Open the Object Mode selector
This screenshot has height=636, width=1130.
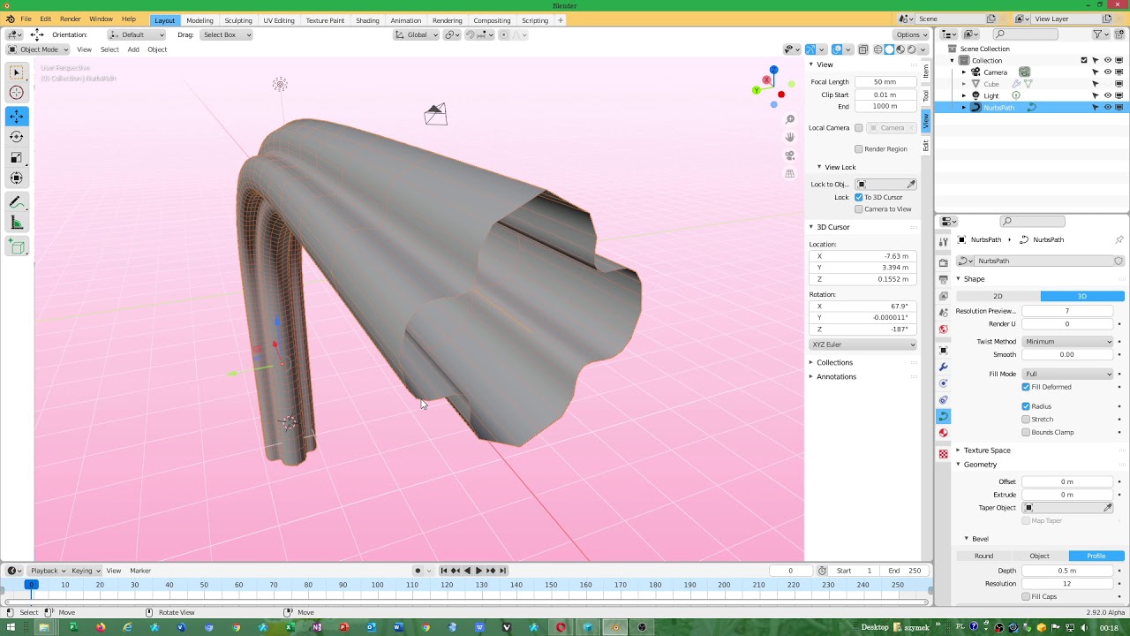coord(38,49)
